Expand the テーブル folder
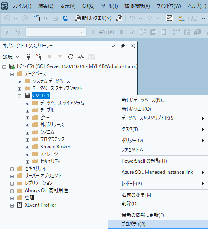The width and height of the screenshot is (208, 229). (27, 111)
